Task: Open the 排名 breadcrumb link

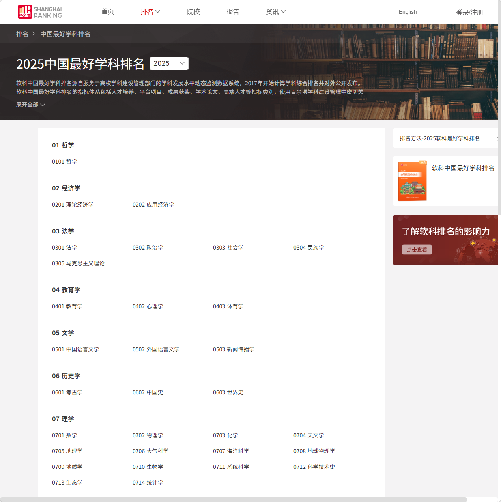Action: point(22,34)
